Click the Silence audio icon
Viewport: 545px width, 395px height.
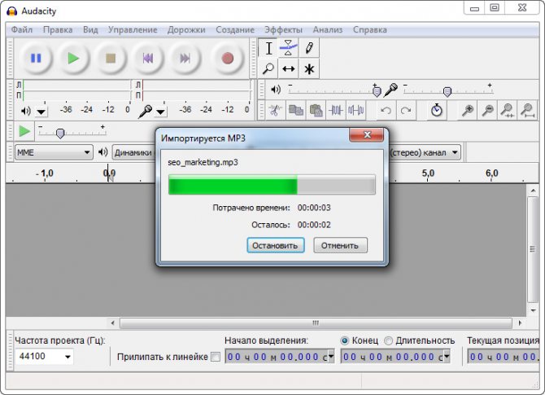point(356,110)
